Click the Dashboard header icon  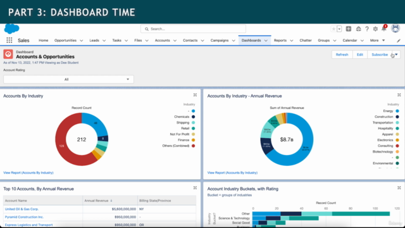[8, 54]
